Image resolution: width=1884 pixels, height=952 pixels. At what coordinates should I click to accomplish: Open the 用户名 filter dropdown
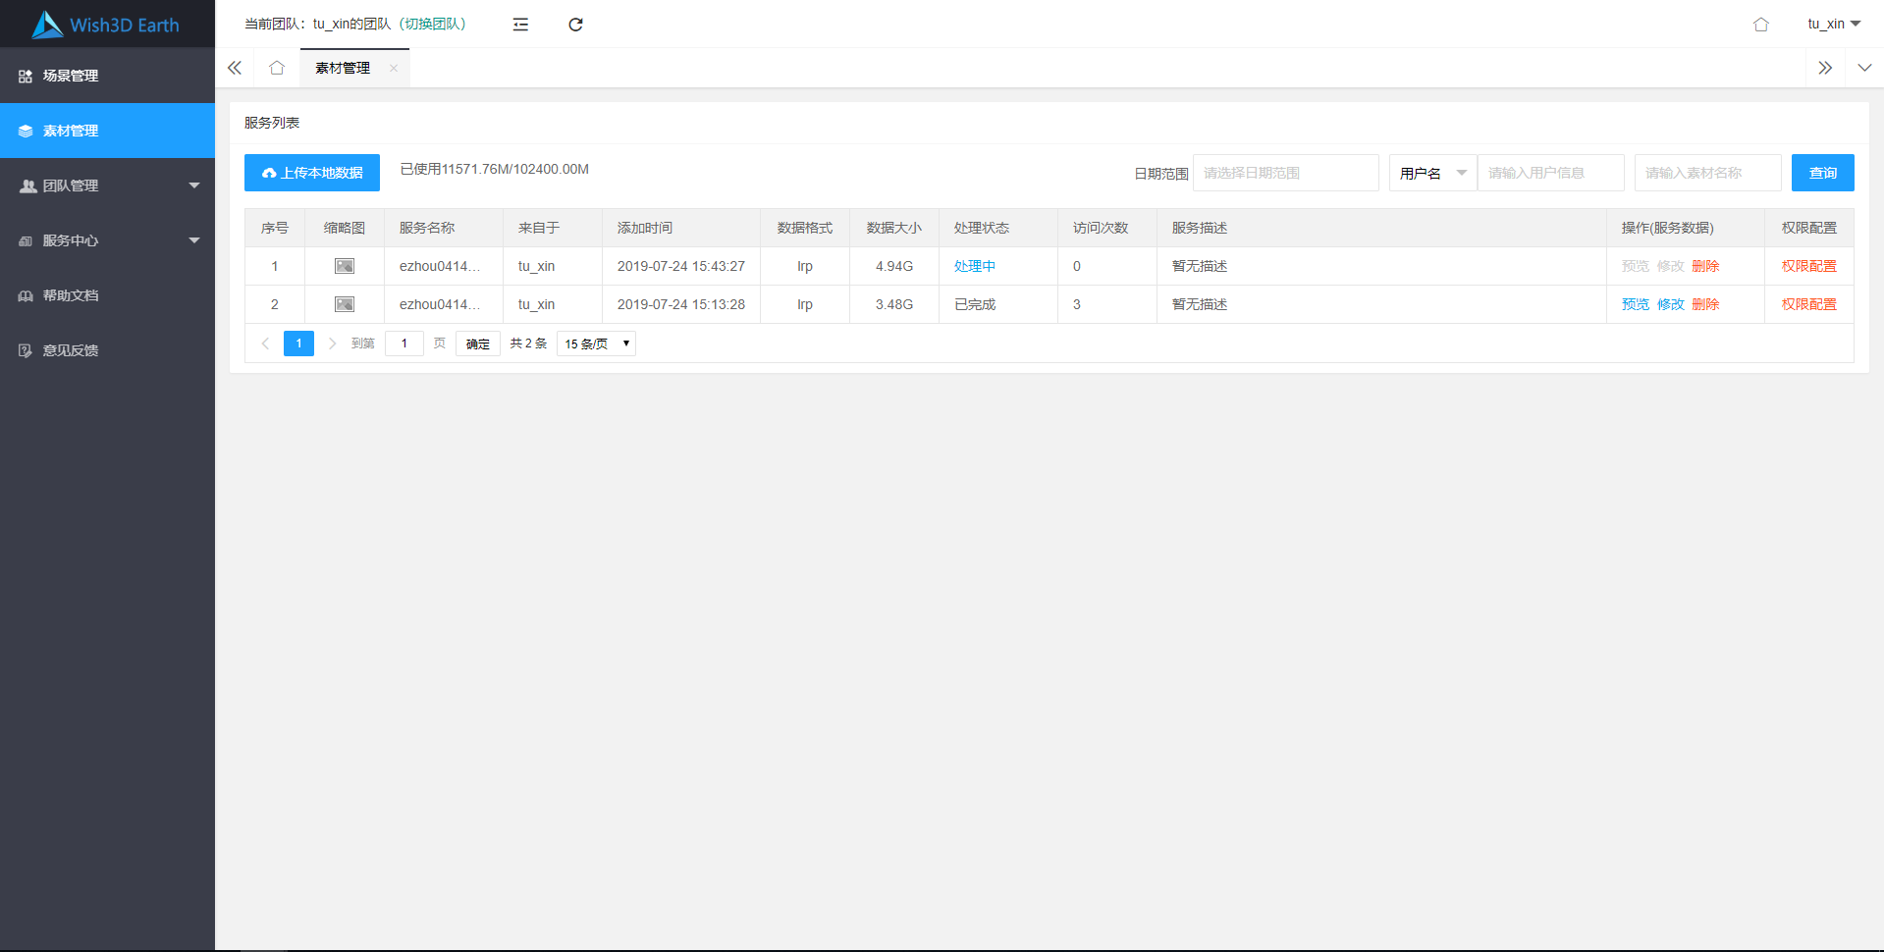point(1432,173)
